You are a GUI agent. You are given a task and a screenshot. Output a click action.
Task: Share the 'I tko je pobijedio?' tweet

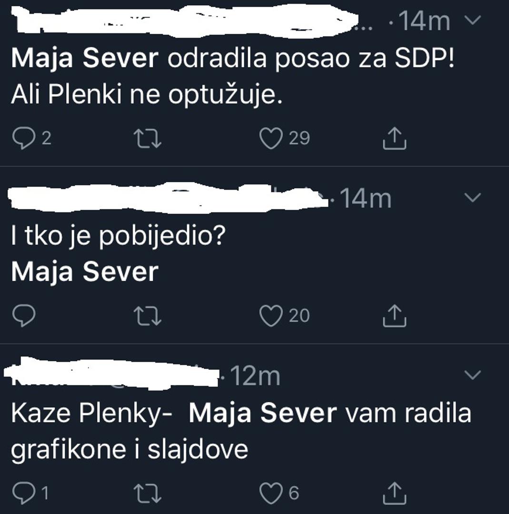[x=395, y=316]
